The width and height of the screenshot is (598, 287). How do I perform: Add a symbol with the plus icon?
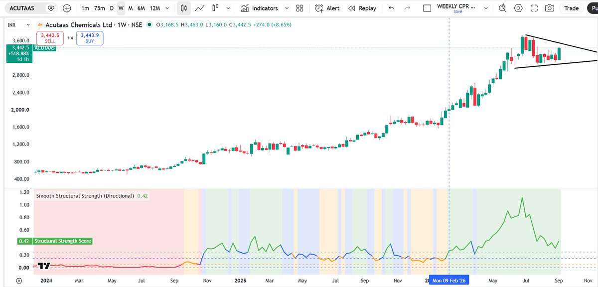[x=67, y=8]
